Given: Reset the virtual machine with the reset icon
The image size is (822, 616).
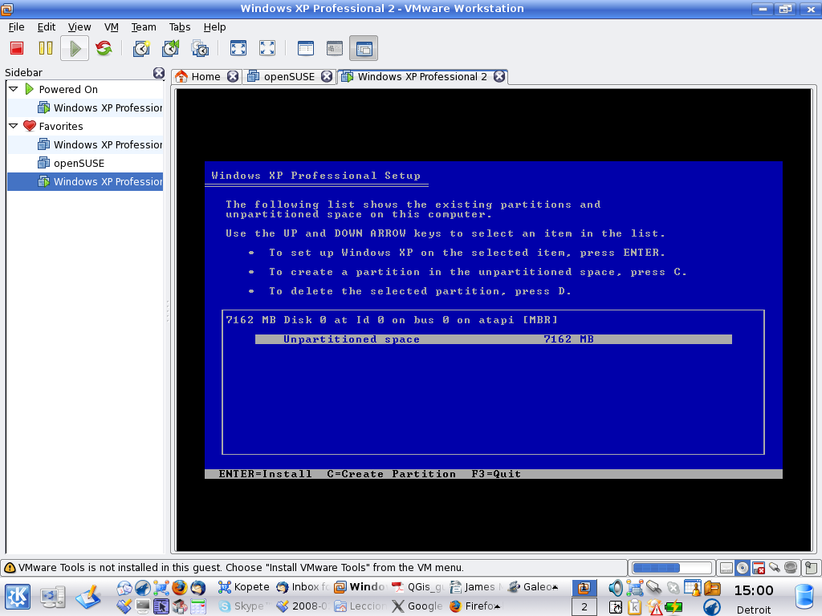Looking at the screenshot, I should pos(104,48).
